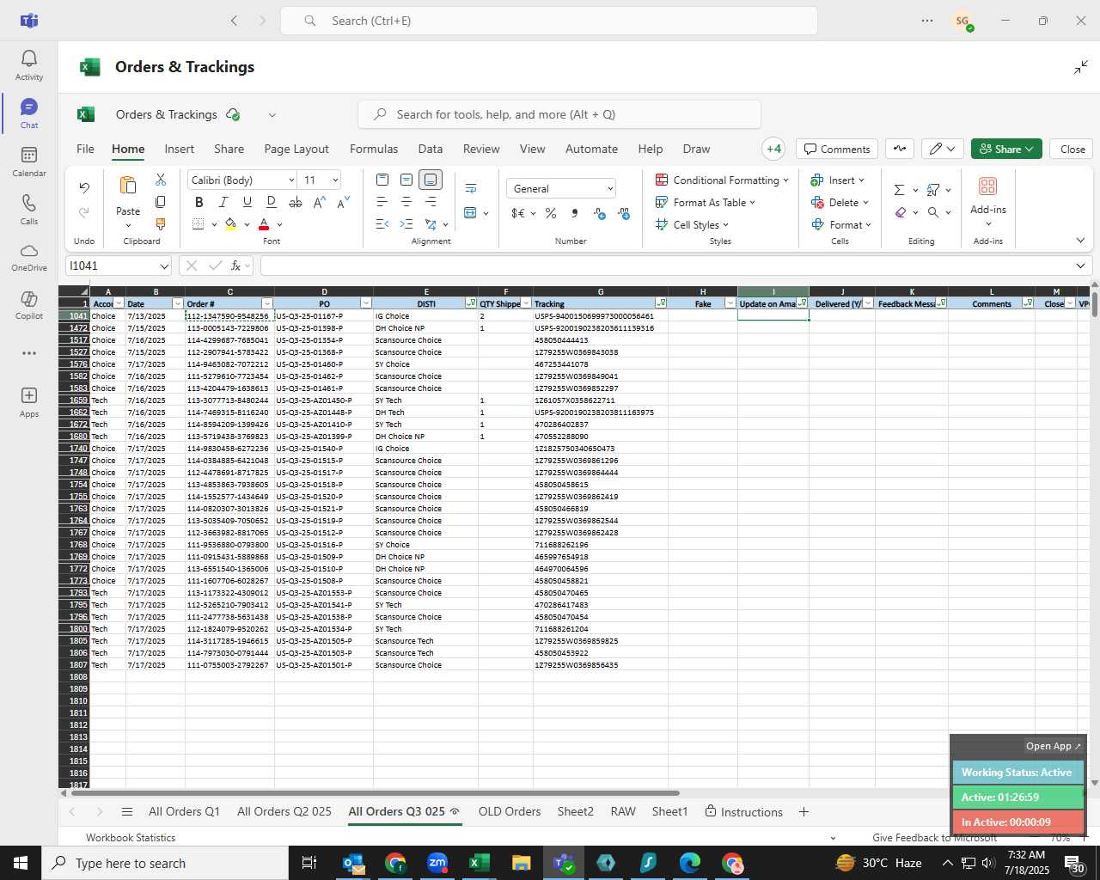Apply the red font color icon
Image resolution: width=1100 pixels, height=880 pixels.
click(264, 224)
